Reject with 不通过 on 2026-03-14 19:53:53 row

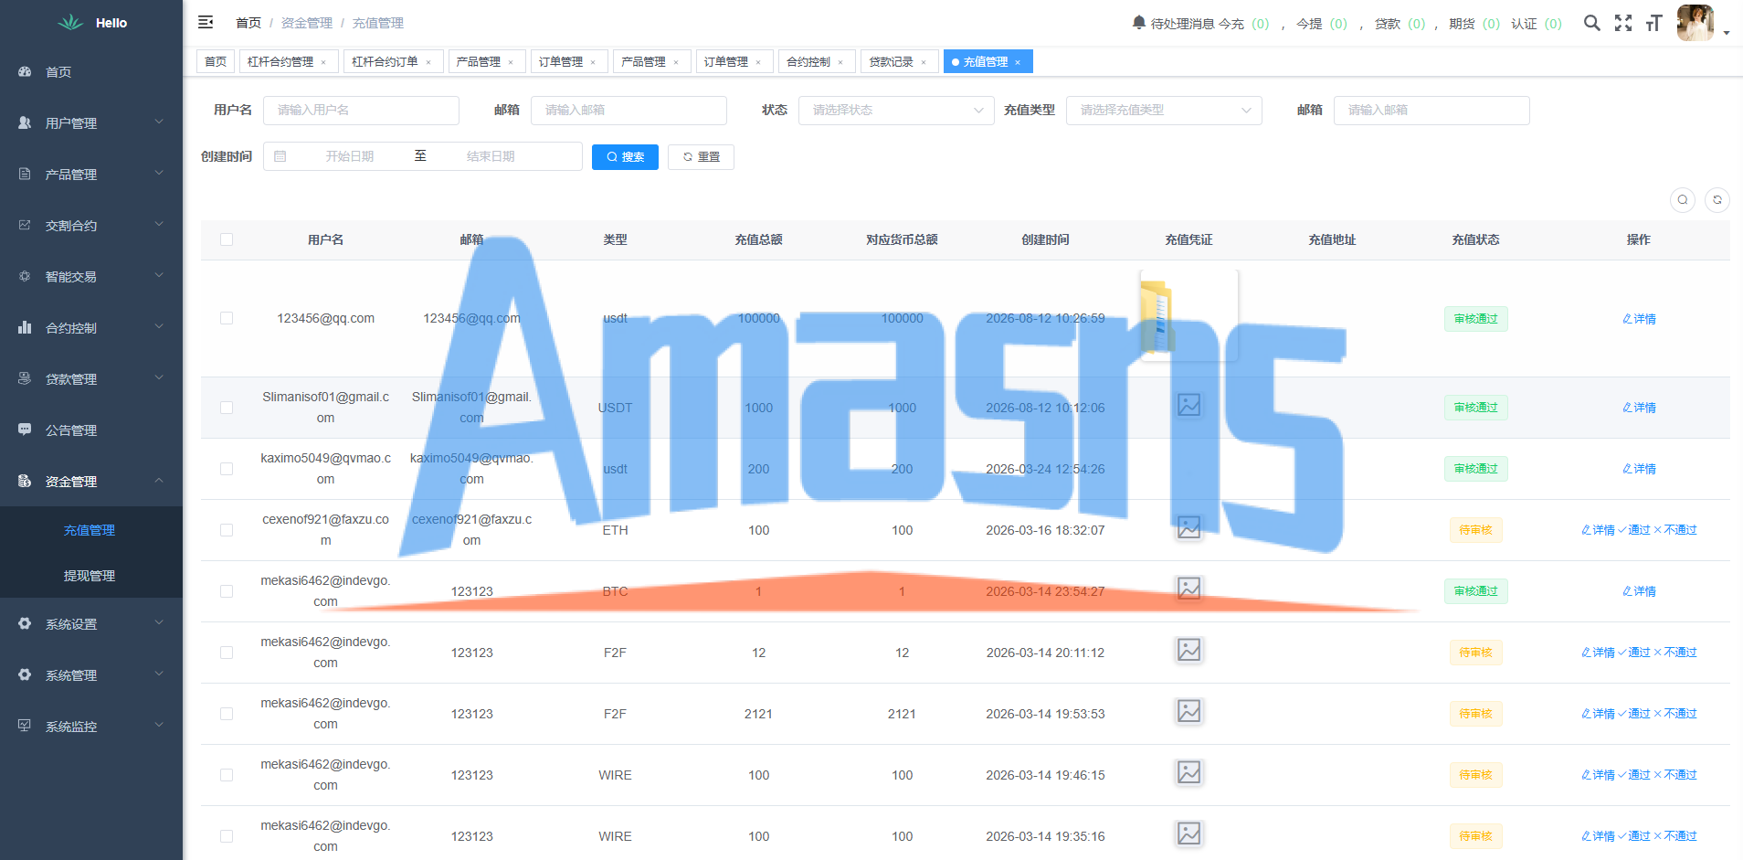coord(1675,714)
